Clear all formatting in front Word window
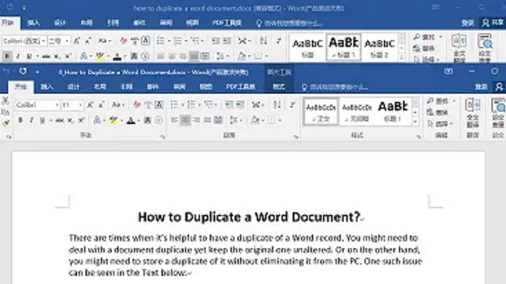The width and height of the screenshot is (506, 284). click(x=137, y=105)
